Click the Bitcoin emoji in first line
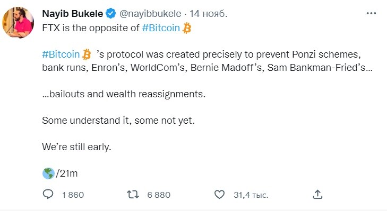387x211 pixels. pyautogui.click(x=187, y=28)
